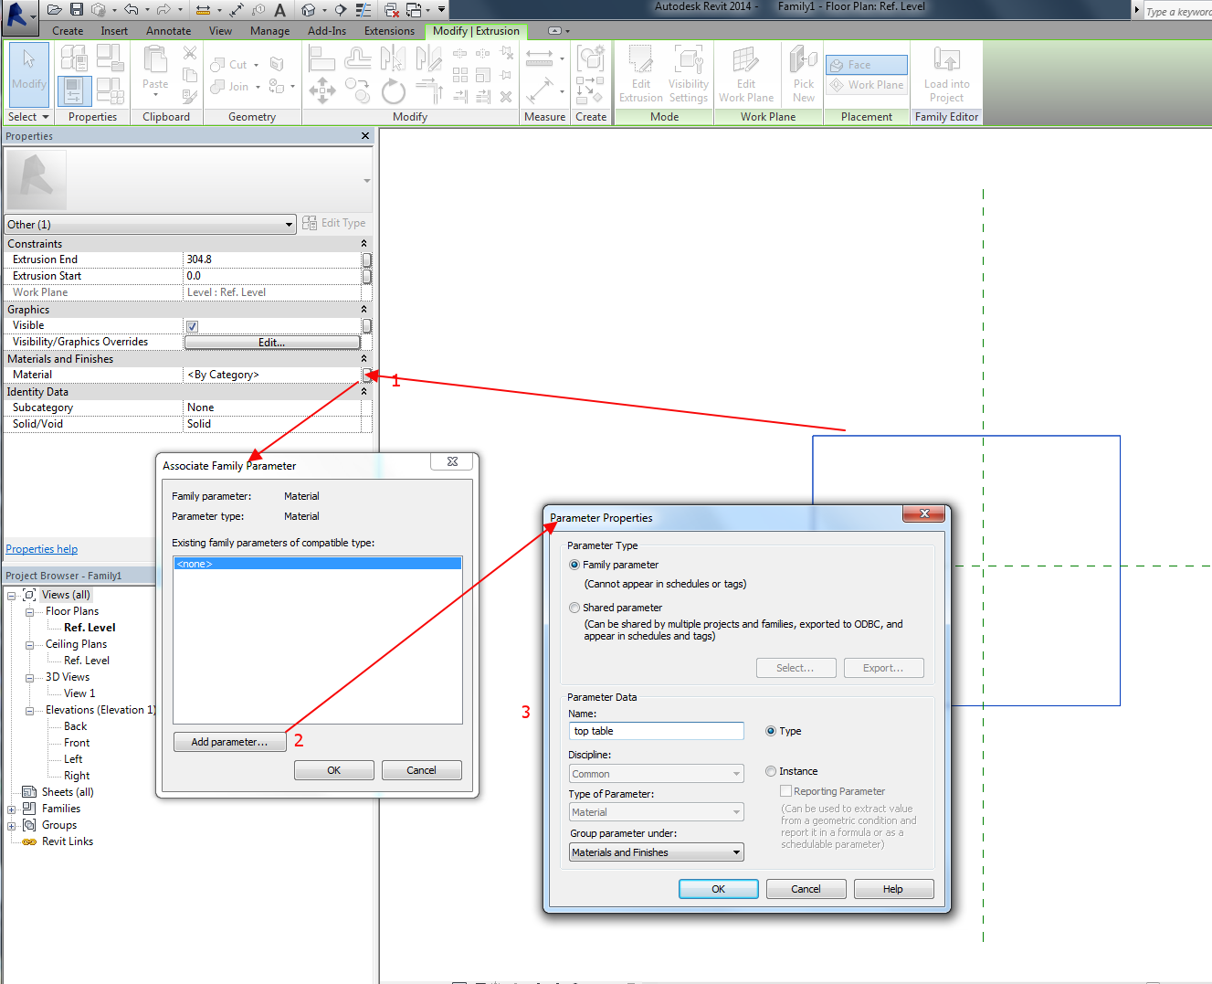Click the Redo arrow icon
Image resolution: width=1212 pixels, height=984 pixels.
[x=163, y=9]
